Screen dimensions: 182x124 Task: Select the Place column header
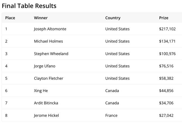click(x=10, y=18)
